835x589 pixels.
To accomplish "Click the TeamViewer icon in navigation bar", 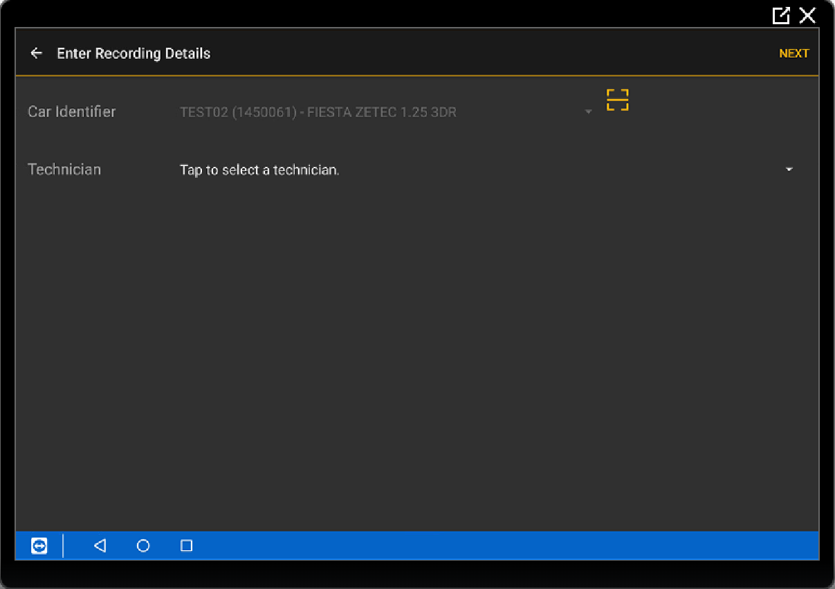I will pos(39,546).
